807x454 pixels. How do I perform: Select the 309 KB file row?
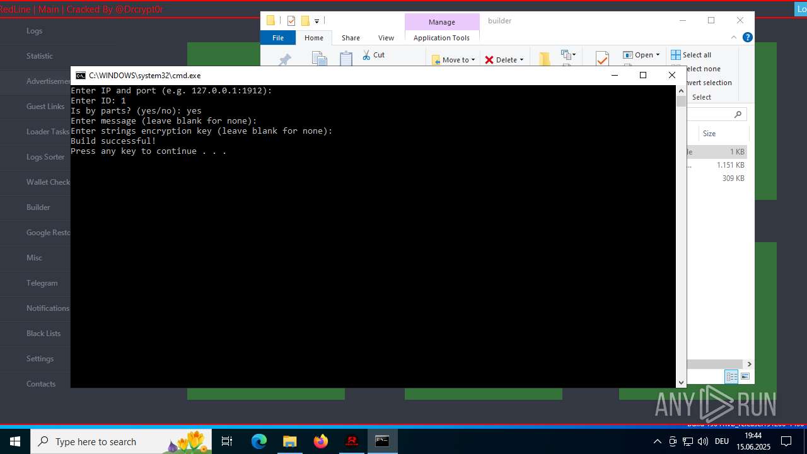(717, 178)
